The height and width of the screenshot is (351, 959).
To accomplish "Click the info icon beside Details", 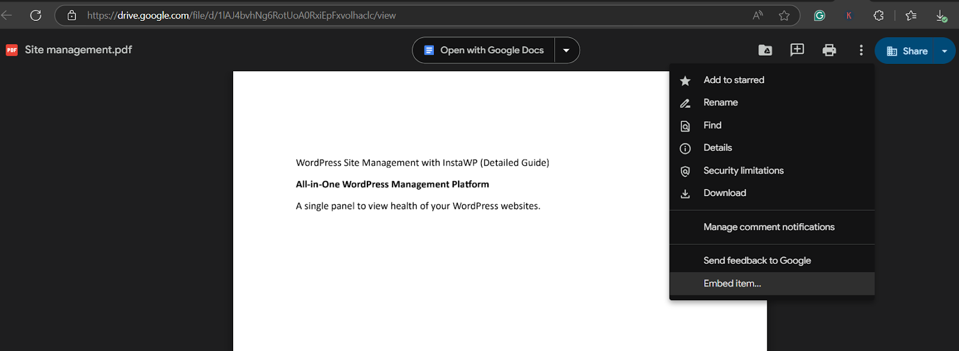I will click(x=685, y=148).
